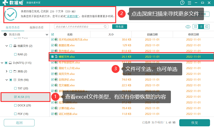Click the Excel icon of 计算功能.xlsx
The height and width of the screenshot is (130, 214).
56,108
